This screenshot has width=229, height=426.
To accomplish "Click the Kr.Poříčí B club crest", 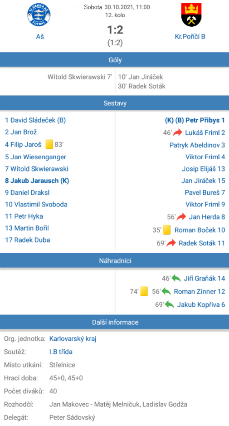I will tap(191, 15).
